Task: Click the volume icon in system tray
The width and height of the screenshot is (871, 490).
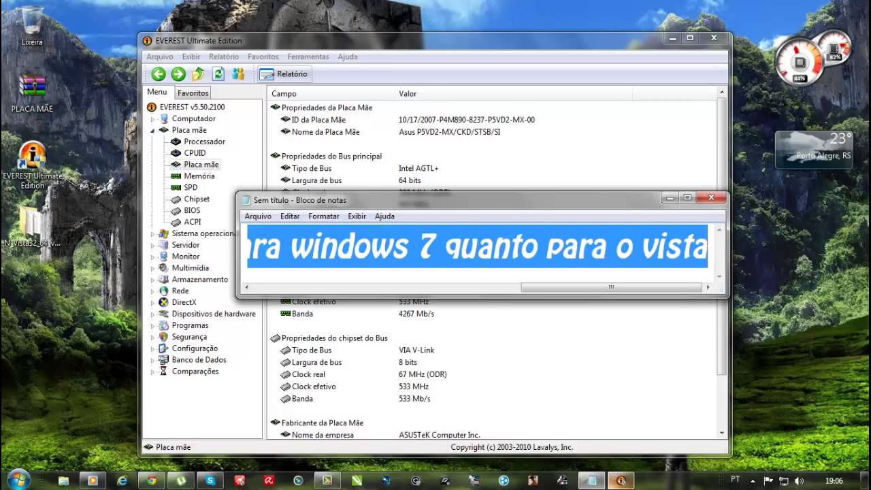Action: 798,480
